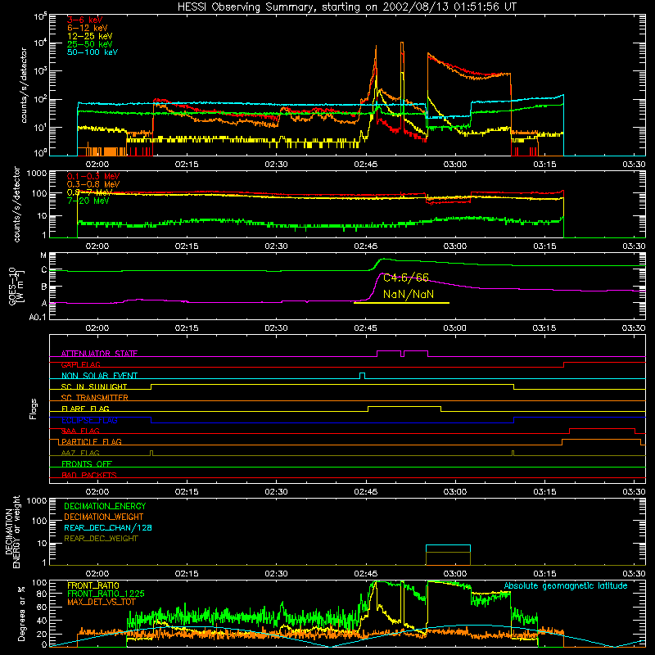Select the FRONTS_OFF flag label

tap(87, 464)
